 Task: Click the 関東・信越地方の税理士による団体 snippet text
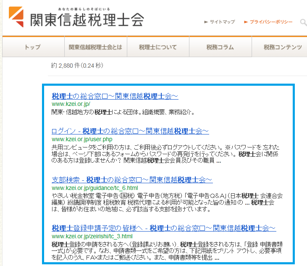[123, 112]
